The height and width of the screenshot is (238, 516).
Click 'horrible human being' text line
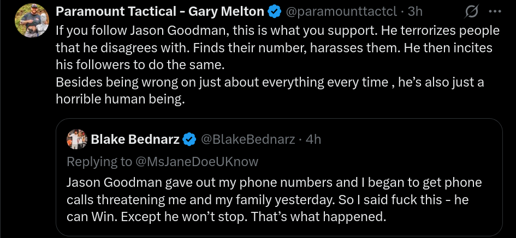click(120, 100)
